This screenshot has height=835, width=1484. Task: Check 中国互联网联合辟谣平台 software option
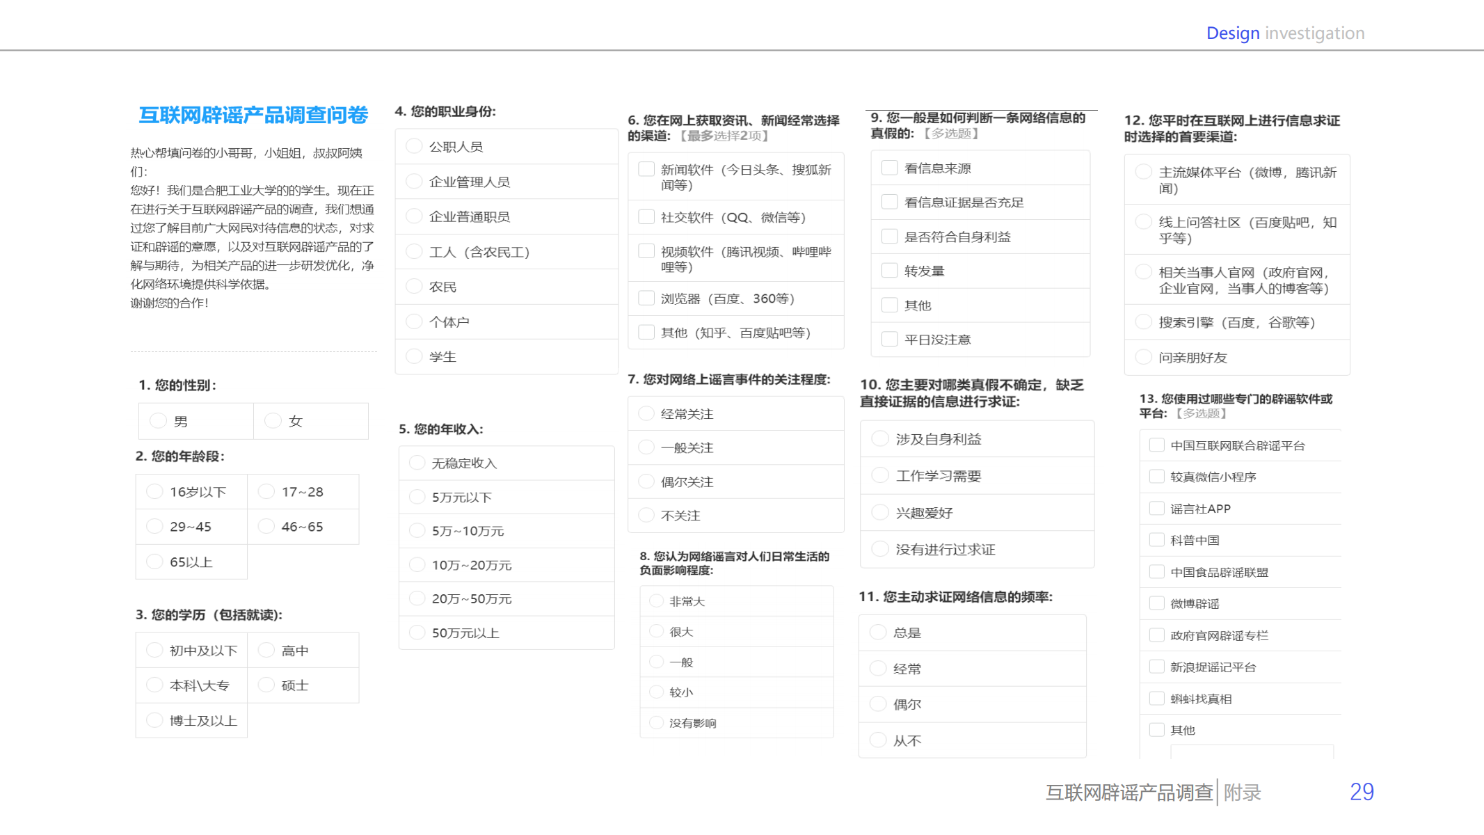(x=1157, y=444)
